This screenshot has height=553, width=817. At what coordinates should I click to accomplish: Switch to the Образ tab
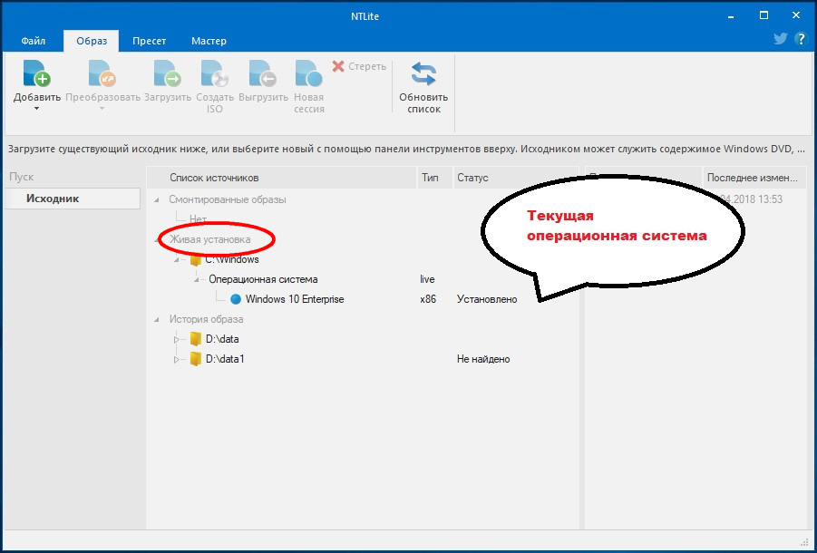pyautogui.click(x=92, y=41)
